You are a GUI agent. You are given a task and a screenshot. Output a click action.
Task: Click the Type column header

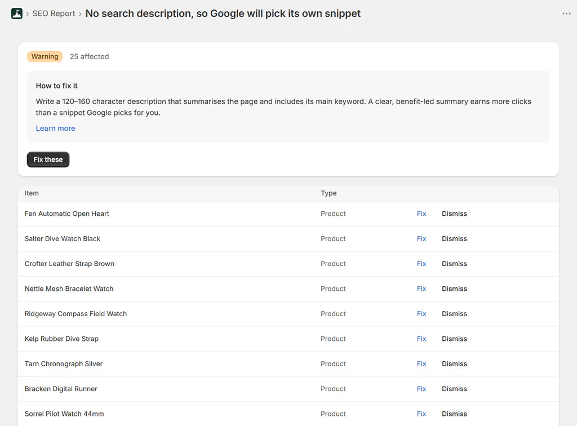329,193
